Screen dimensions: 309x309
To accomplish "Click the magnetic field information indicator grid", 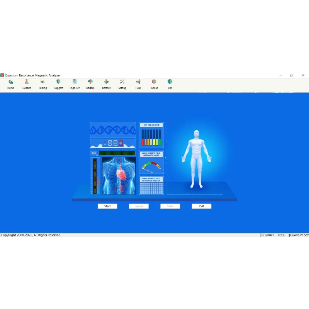I will [x=151, y=188].
